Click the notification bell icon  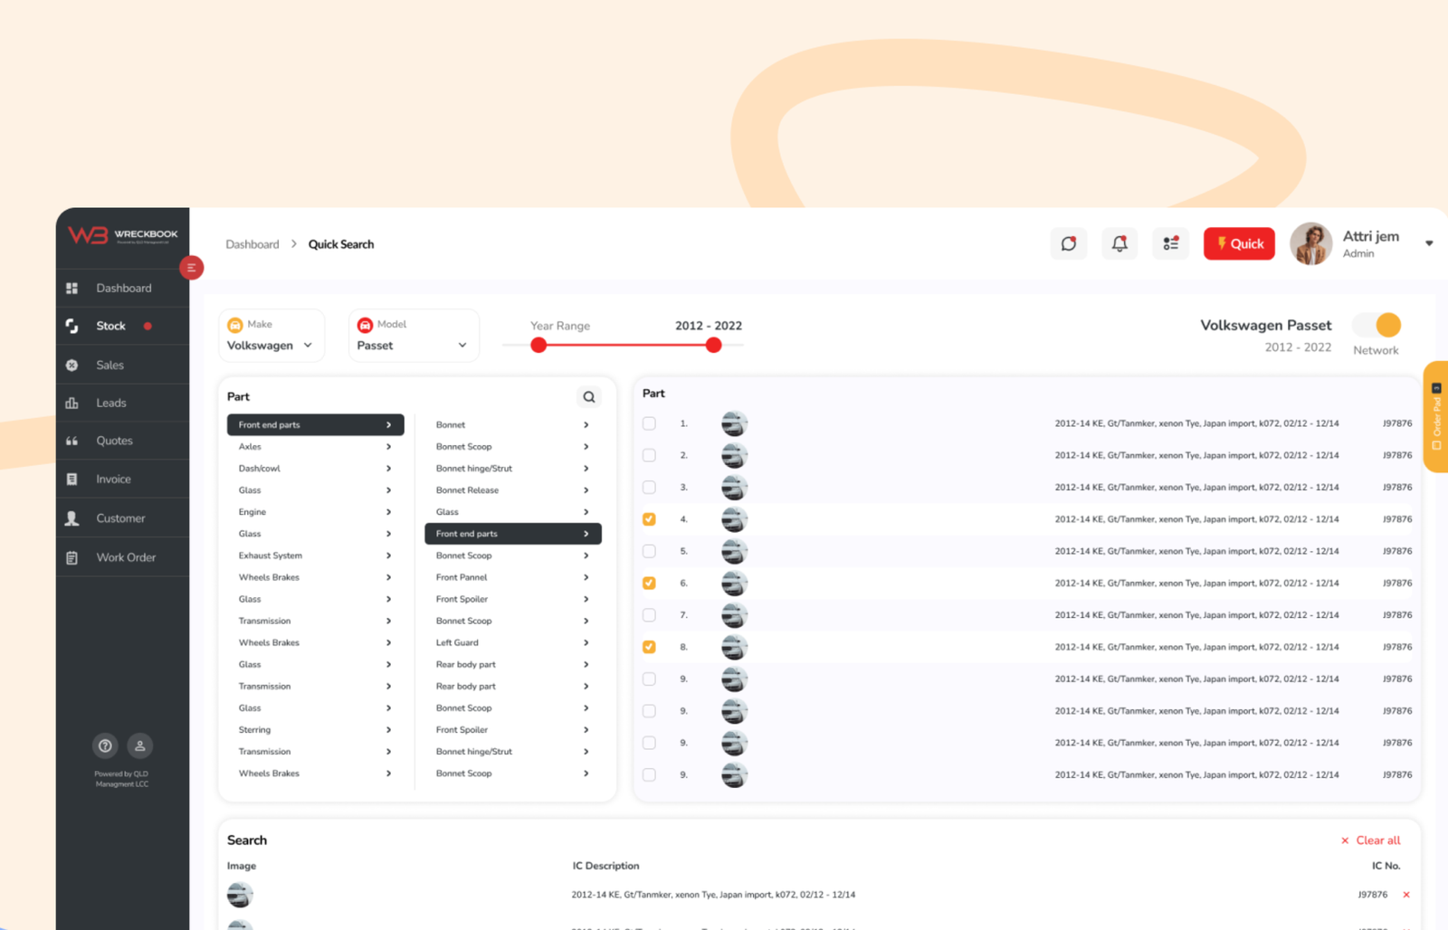tap(1119, 243)
